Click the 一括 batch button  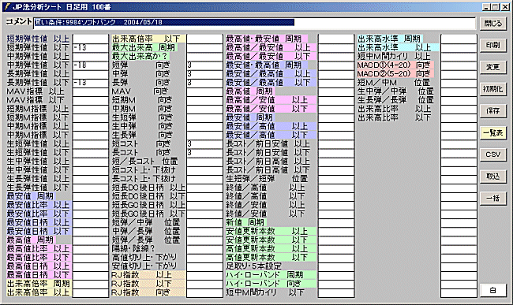click(x=493, y=199)
